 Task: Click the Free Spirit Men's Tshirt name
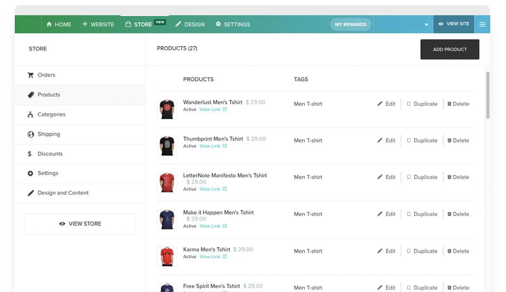[x=211, y=286]
